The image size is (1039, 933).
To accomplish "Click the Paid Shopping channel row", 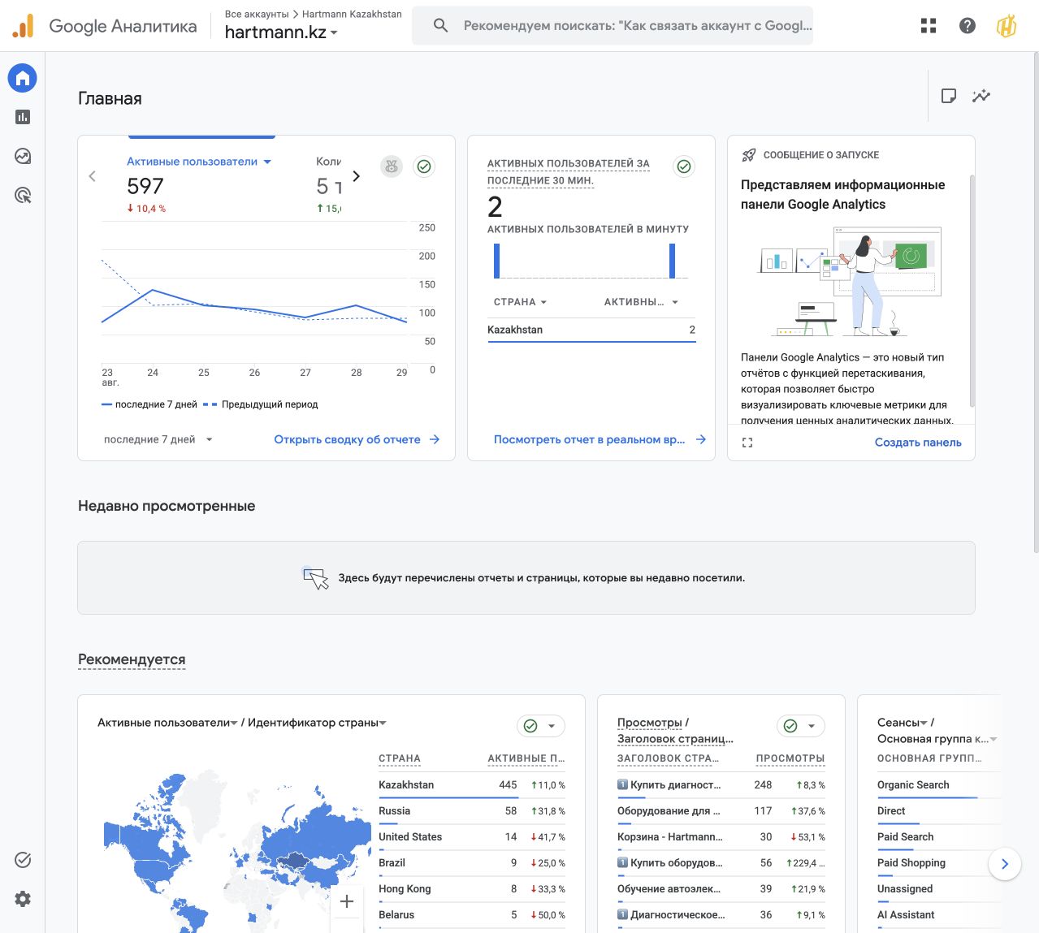I will pyautogui.click(x=933, y=863).
